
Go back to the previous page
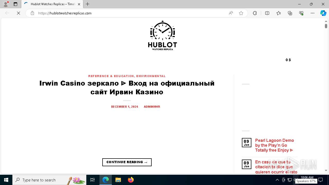coord(7,13)
